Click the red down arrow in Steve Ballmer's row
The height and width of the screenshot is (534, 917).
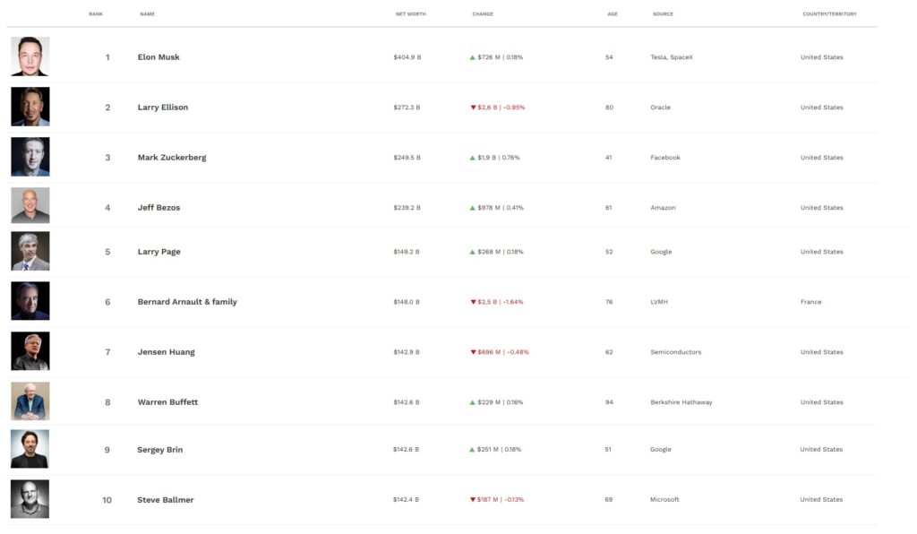click(x=473, y=500)
